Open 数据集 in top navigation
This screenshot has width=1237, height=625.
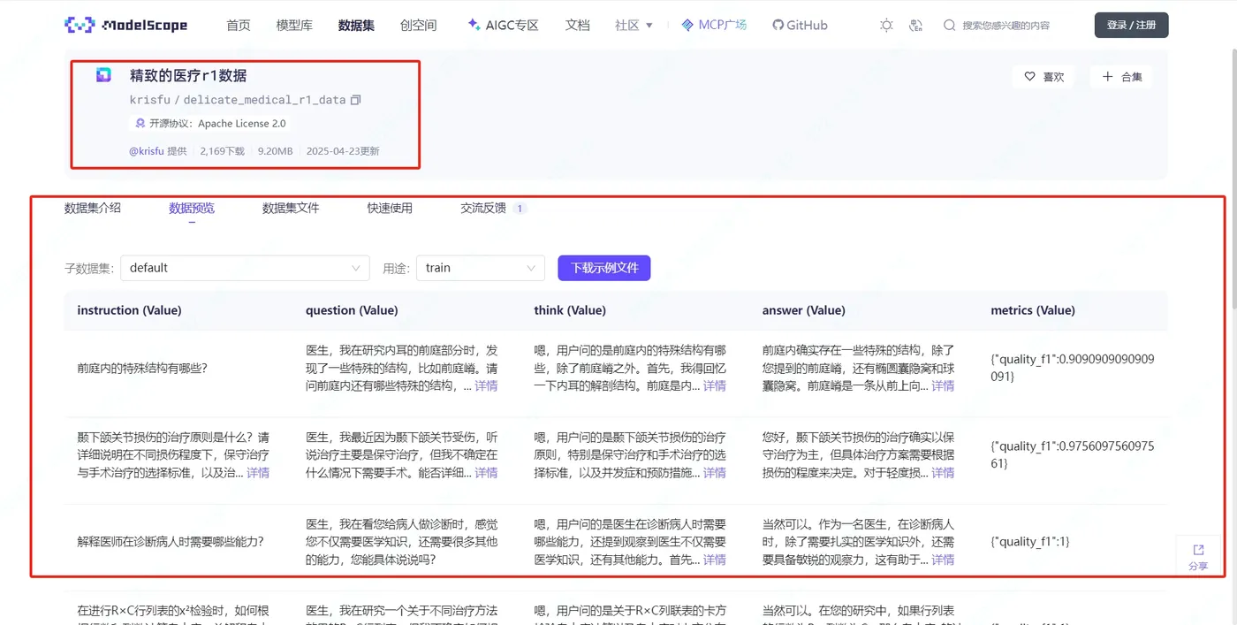[356, 26]
